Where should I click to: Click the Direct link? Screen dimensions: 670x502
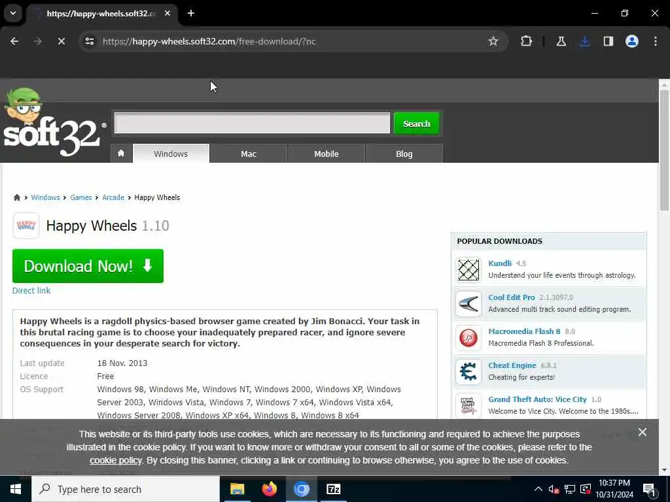pyautogui.click(x=31, y=290)
